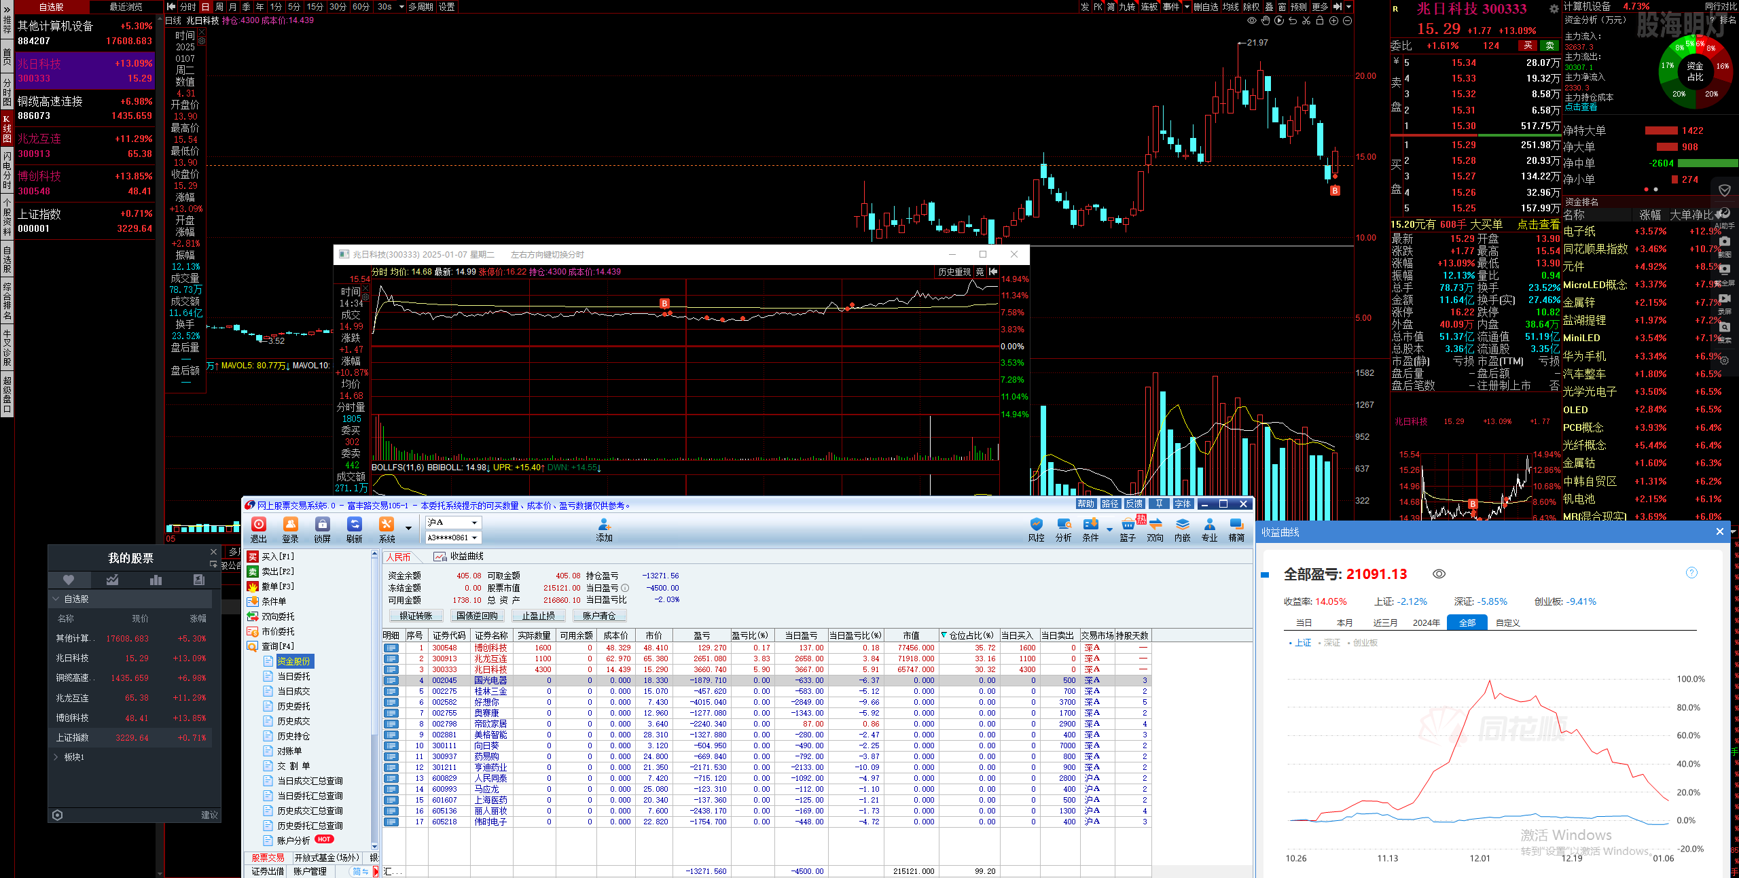Click the hand pan tool above K-line chart

(1266, 21)
